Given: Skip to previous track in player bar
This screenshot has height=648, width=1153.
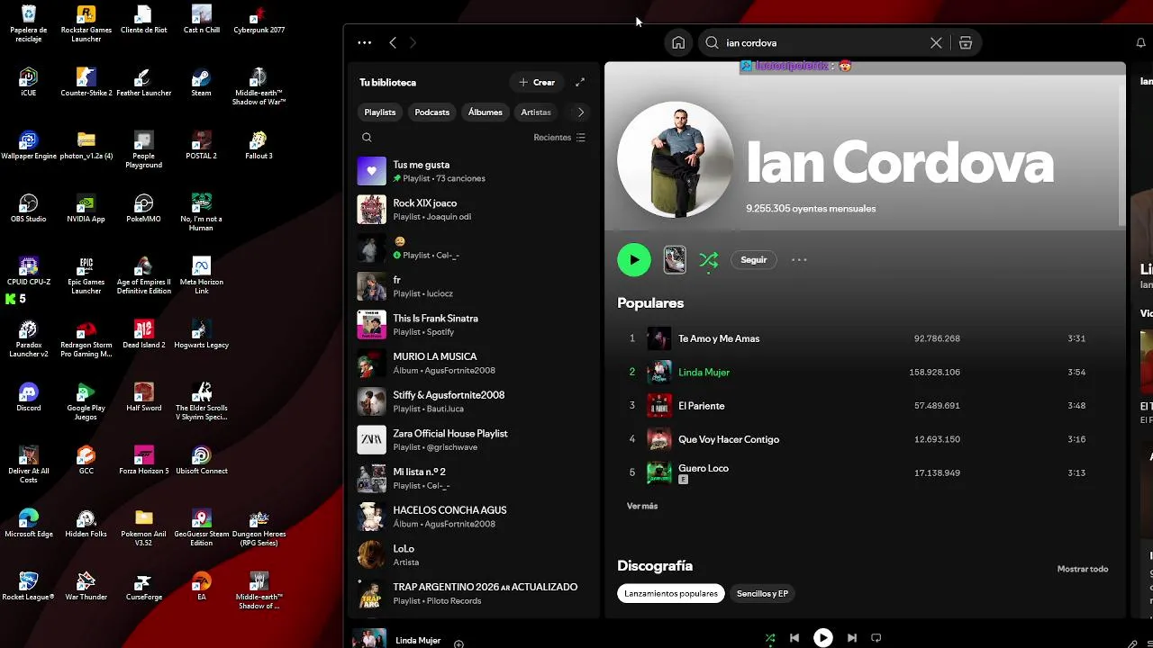Looking at the screenshot, I should (x=794, y=638).
